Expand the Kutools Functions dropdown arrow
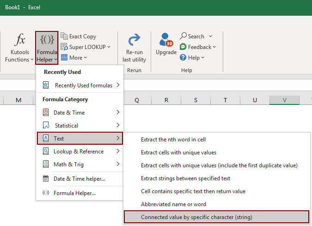 (32, 60)
